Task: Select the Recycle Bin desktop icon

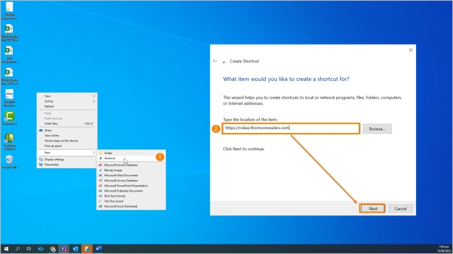Action: coord(9,162)
